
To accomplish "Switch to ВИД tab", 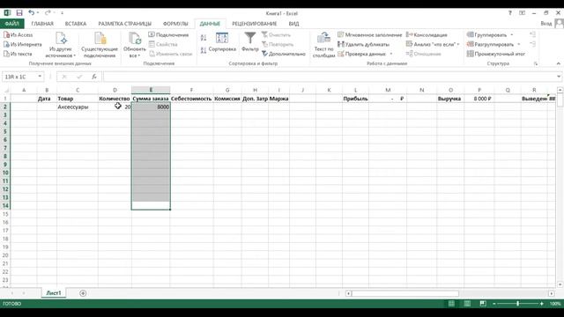I will click(x=293, y=24).
